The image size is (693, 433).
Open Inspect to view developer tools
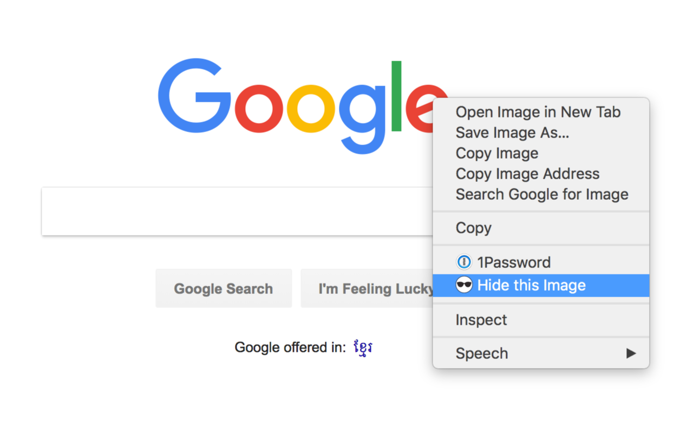(x=481, y=320)
